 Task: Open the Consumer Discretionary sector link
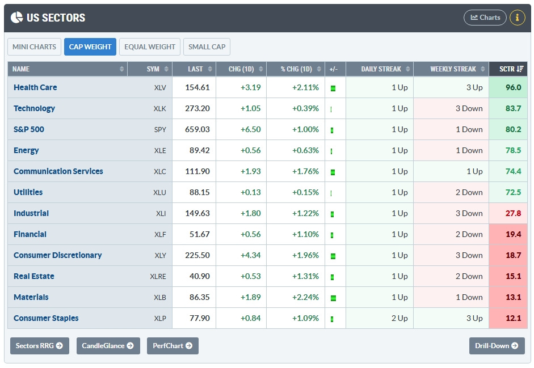[57, 255]
